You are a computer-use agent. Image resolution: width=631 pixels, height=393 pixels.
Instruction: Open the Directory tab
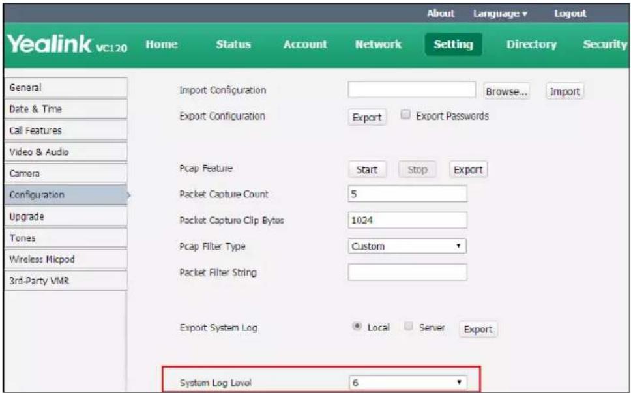pos(531,44)
